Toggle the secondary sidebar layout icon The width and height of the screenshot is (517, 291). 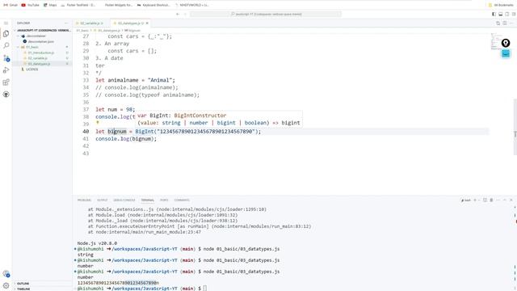click(507, 15)
